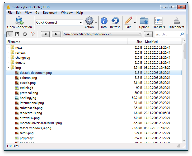Open the Quick Connect dropdown

tap(81, 23)
